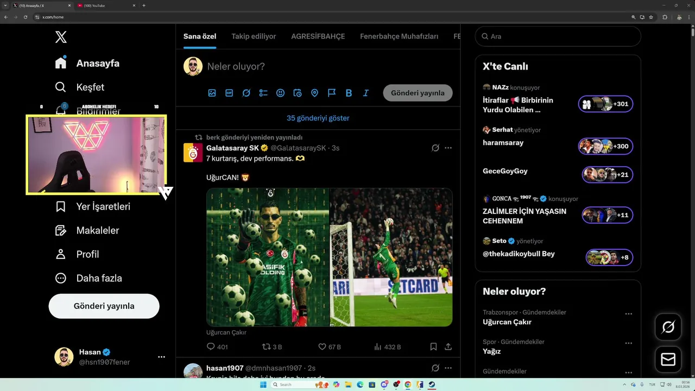Open Yer İşaretleri bookmarks

93,206
